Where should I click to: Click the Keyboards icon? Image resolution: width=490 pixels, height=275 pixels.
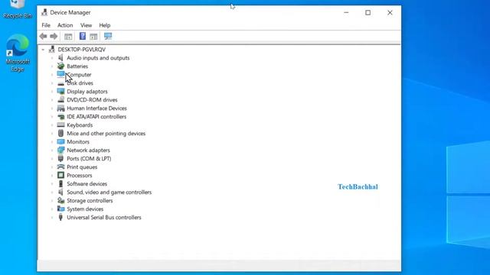[x=60, y=125]
